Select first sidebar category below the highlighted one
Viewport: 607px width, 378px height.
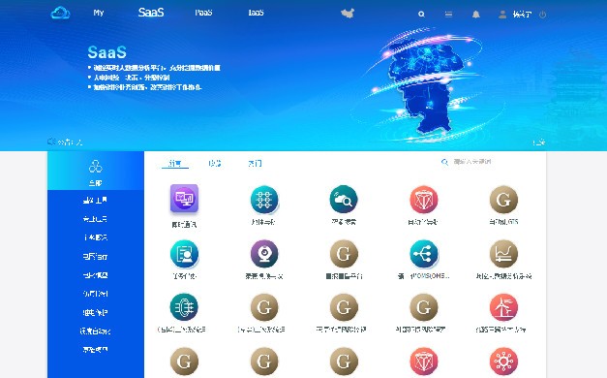point(95,201)
